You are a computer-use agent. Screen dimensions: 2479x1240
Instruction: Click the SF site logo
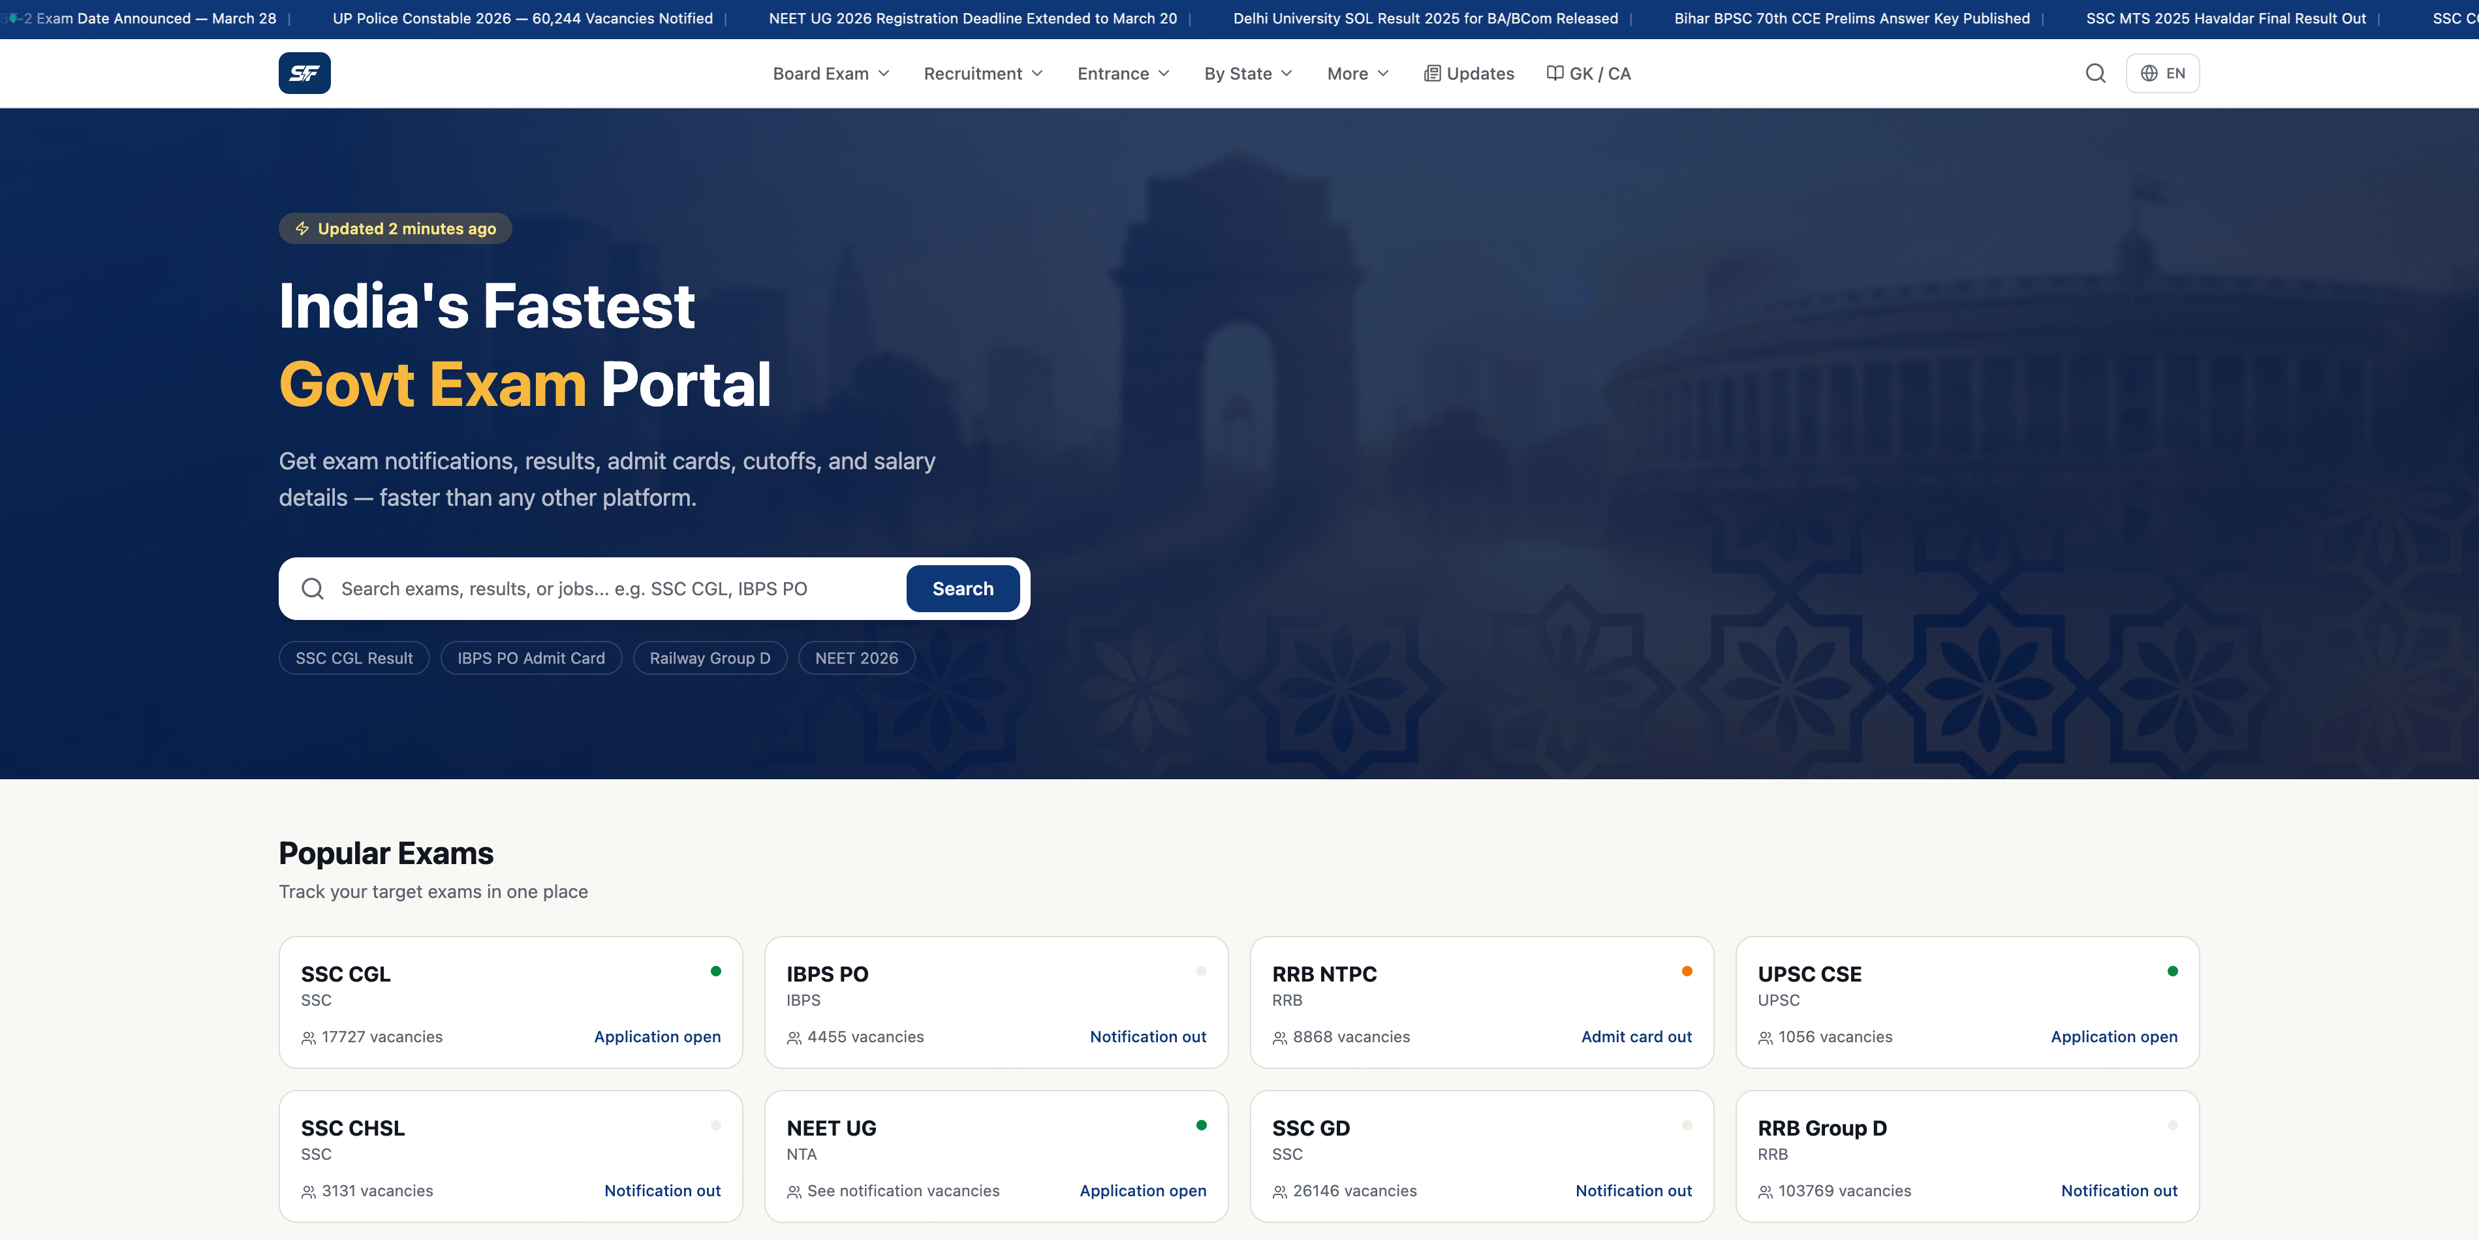304,73
